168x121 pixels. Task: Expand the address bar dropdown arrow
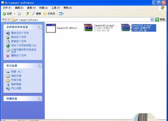(152, 20)
